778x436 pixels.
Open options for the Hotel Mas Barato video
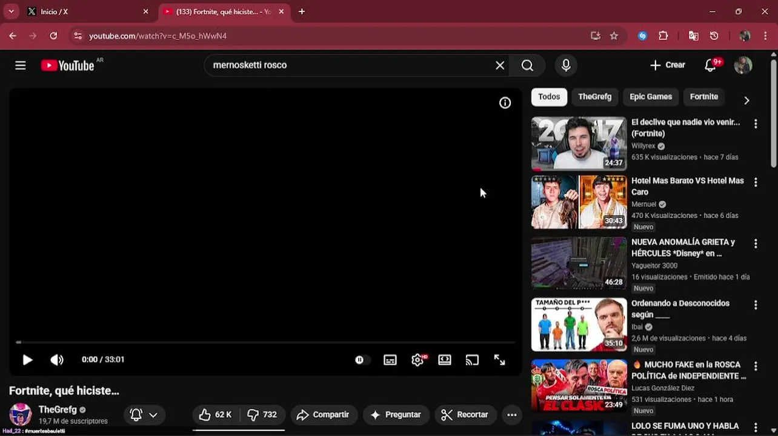click(756, 182)
